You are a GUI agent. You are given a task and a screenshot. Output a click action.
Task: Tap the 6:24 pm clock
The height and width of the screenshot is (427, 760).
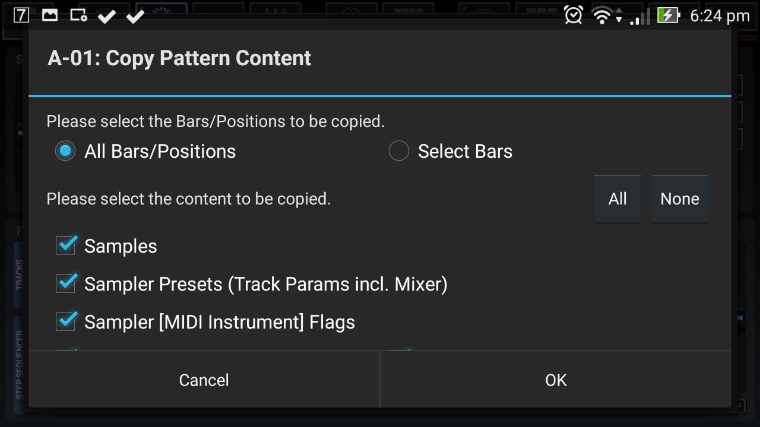tap(720, 16)
